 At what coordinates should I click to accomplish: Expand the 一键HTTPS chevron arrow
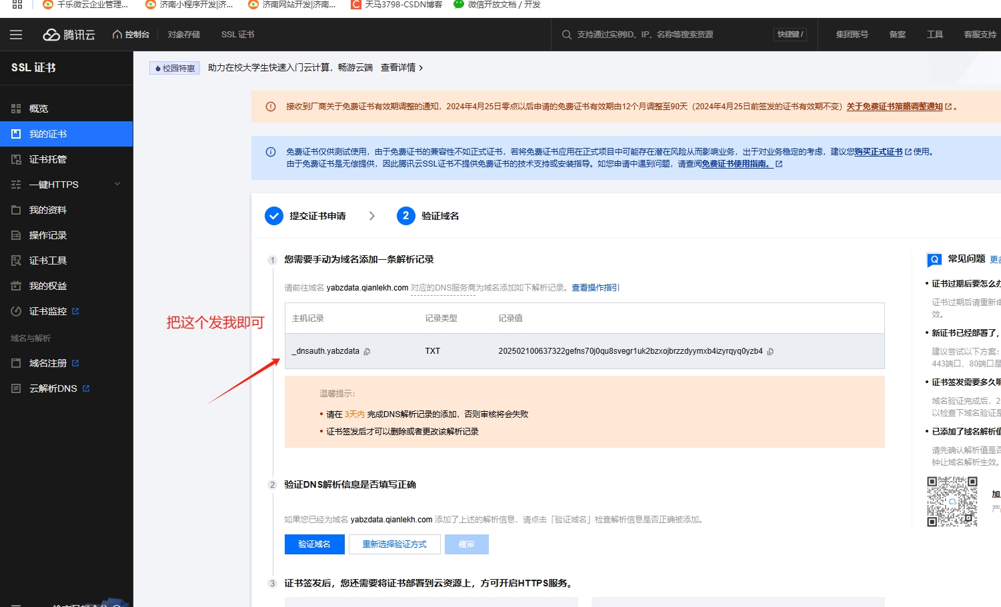coord(117,184)
